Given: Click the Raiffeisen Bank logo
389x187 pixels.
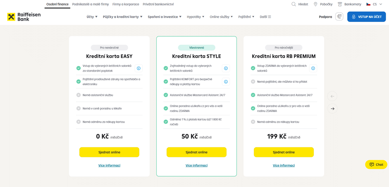Looking at the screenshot, I should pyautogui.click(x=24, y=17).
